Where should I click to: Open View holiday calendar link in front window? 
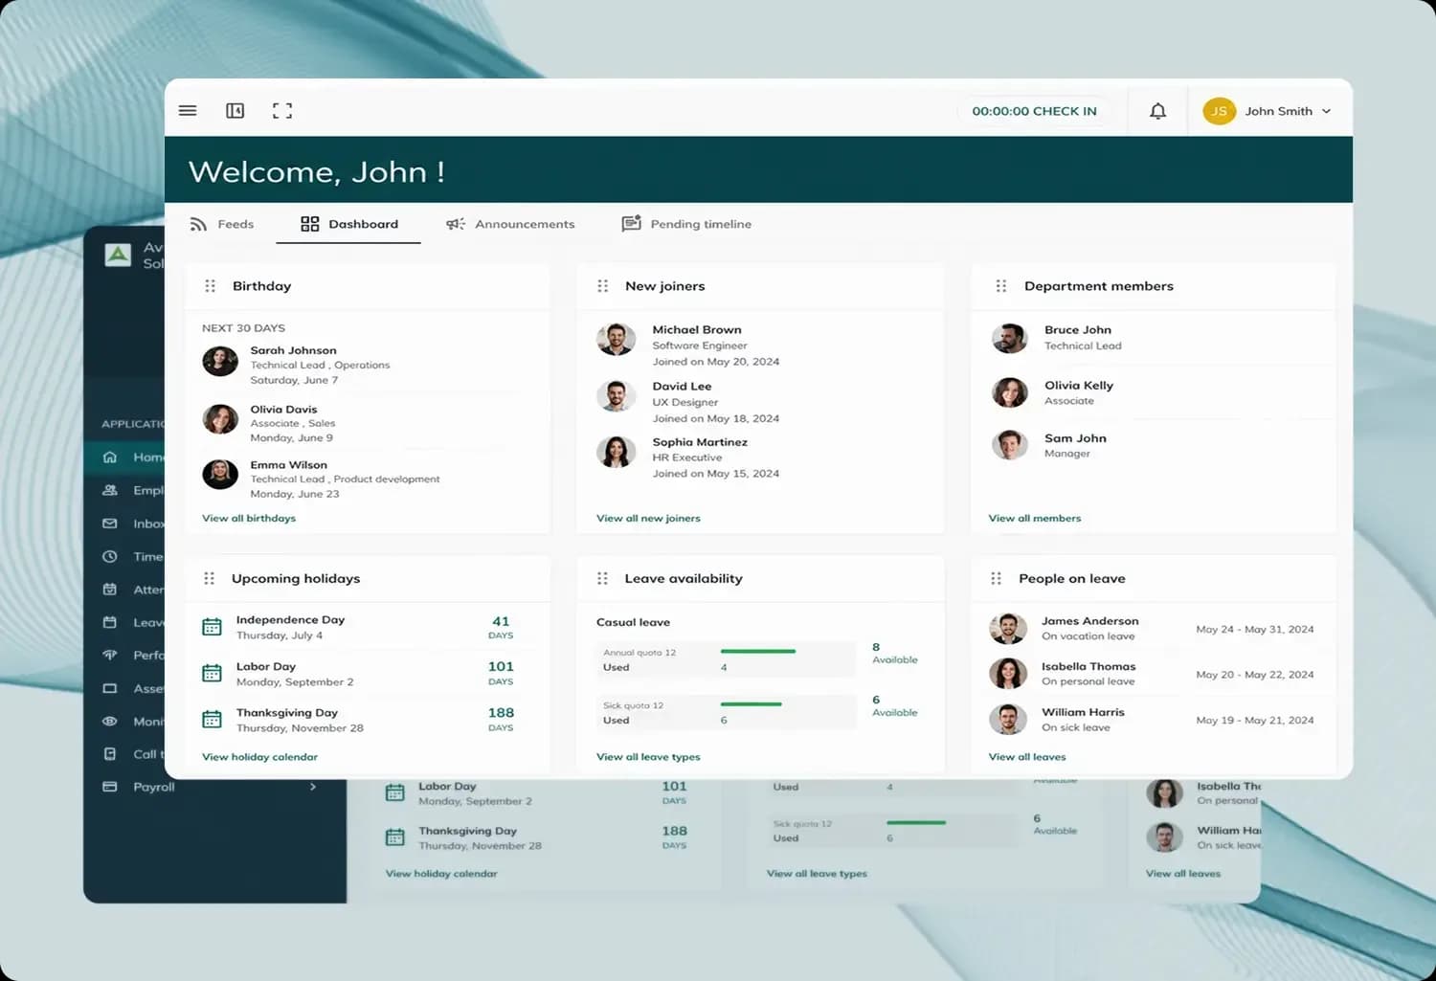(259, 756)
